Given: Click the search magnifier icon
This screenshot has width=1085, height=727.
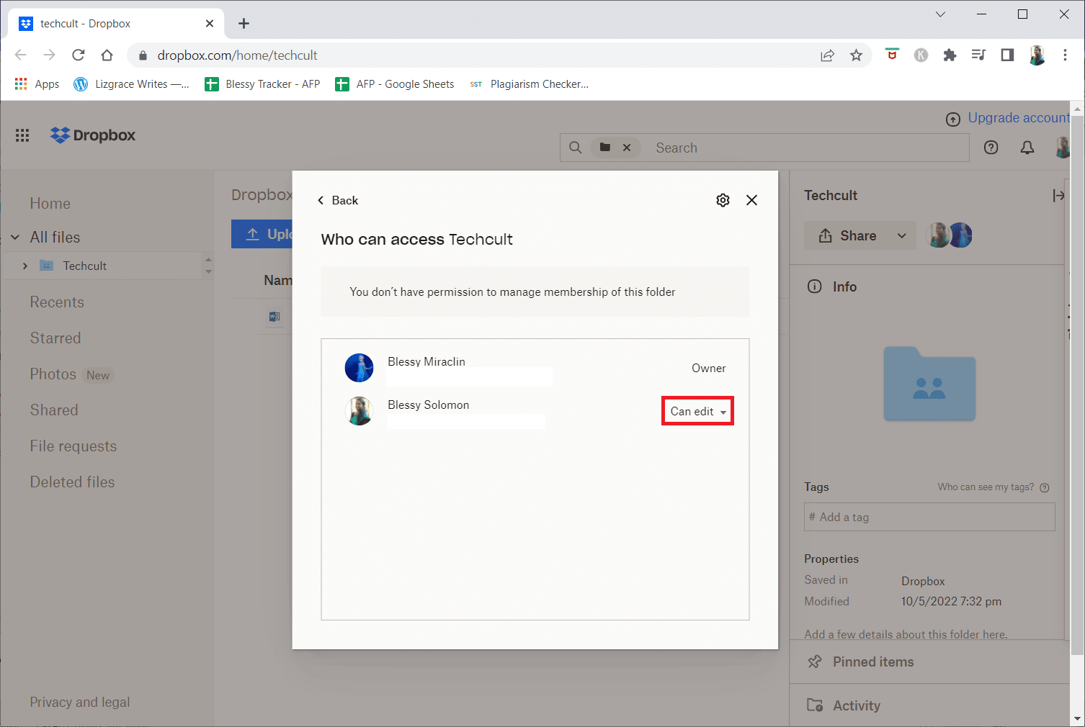Looking at the screenshot, I should [x=575, y=148].
